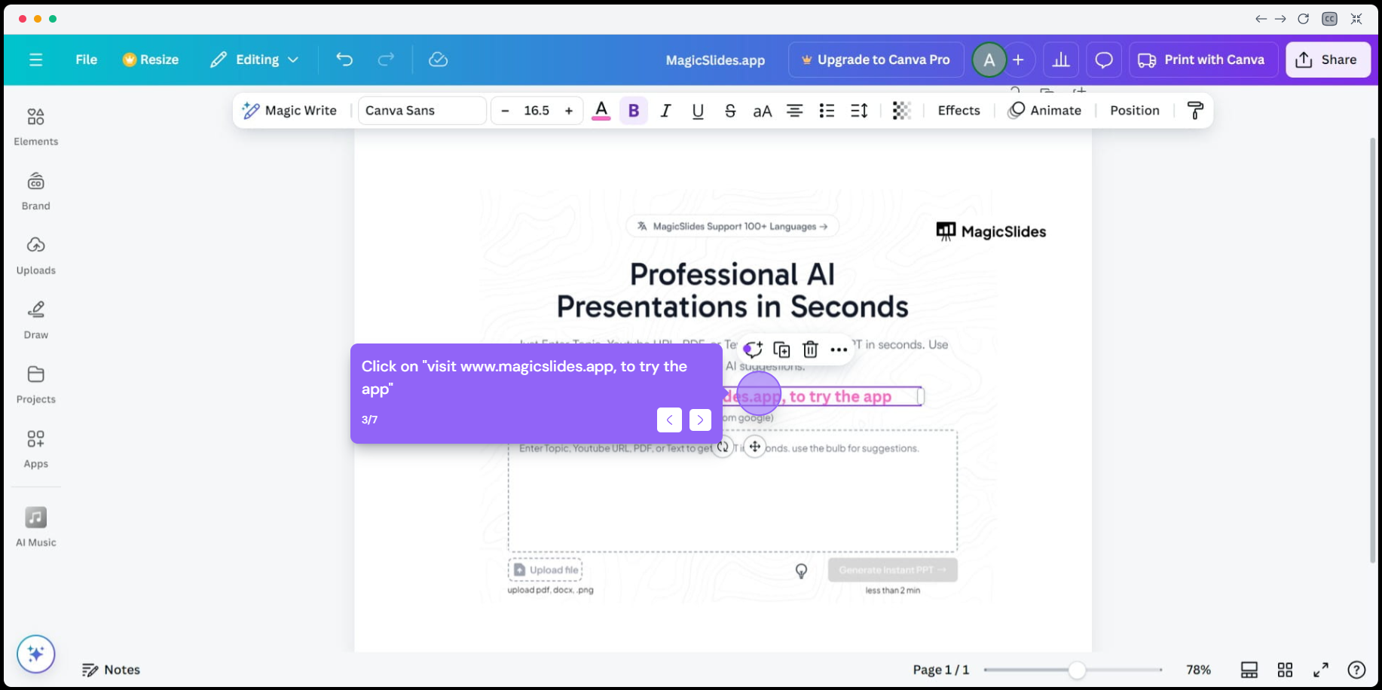Open the Draw panel
Screen dimensions: 1382x690
[36, 320]
